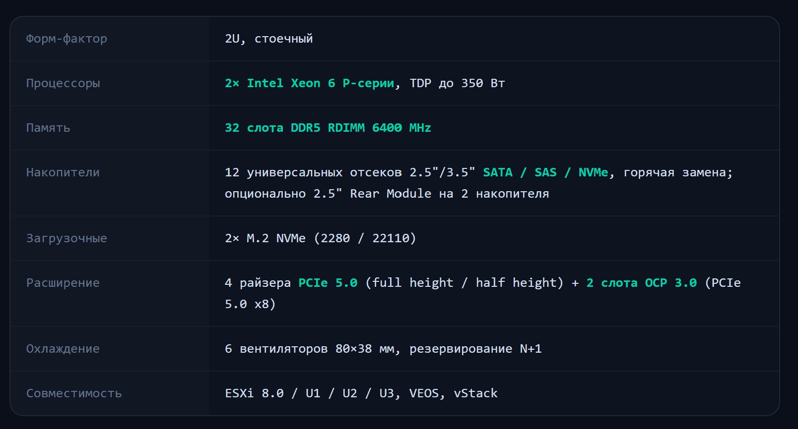The image size is (798, 429).
Task: Click ESXi 8.0 compatibility value text
Action: pos(254,393)
